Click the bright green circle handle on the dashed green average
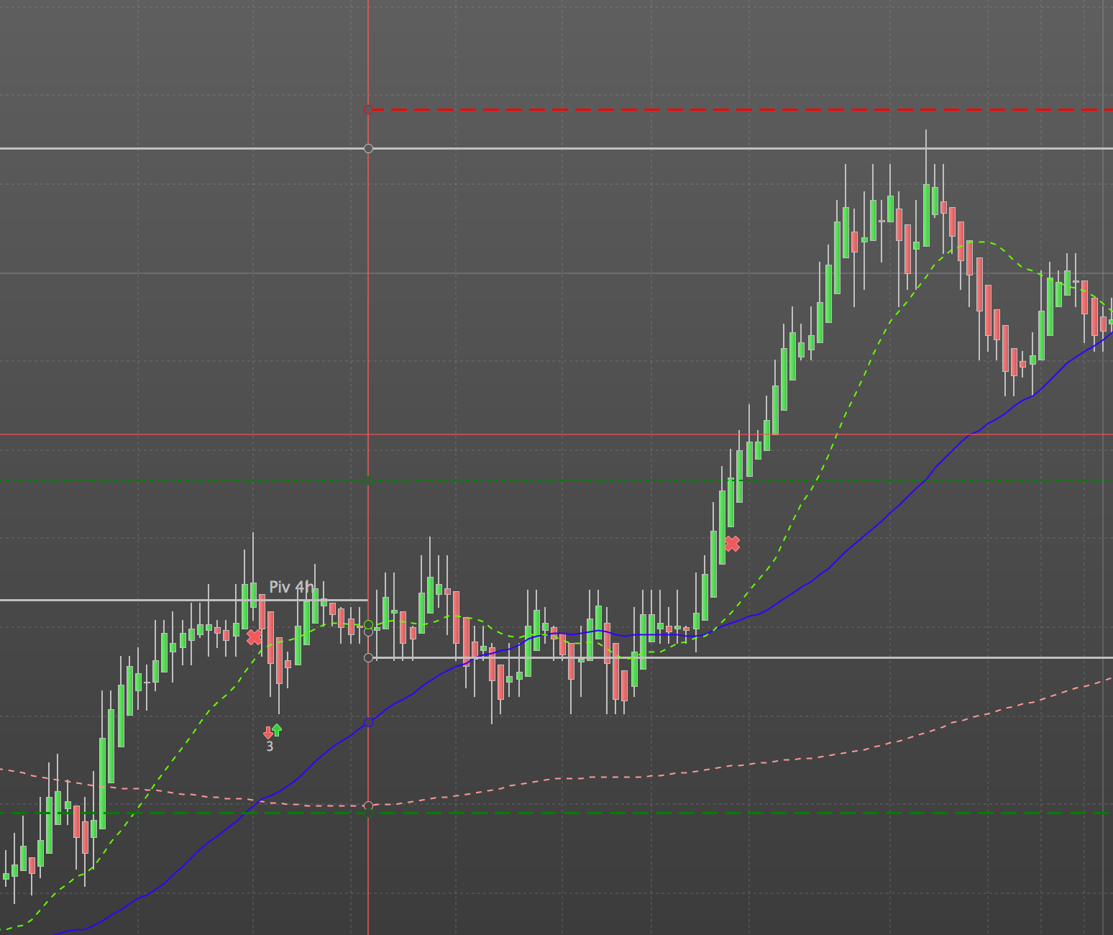Image resolution: width=1113 pixels, height=935 pixels. (368, 624)
